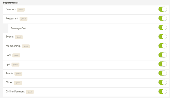Select the global tag beside Membership
This screenshot has height=98, width=170.
[26, 46]
